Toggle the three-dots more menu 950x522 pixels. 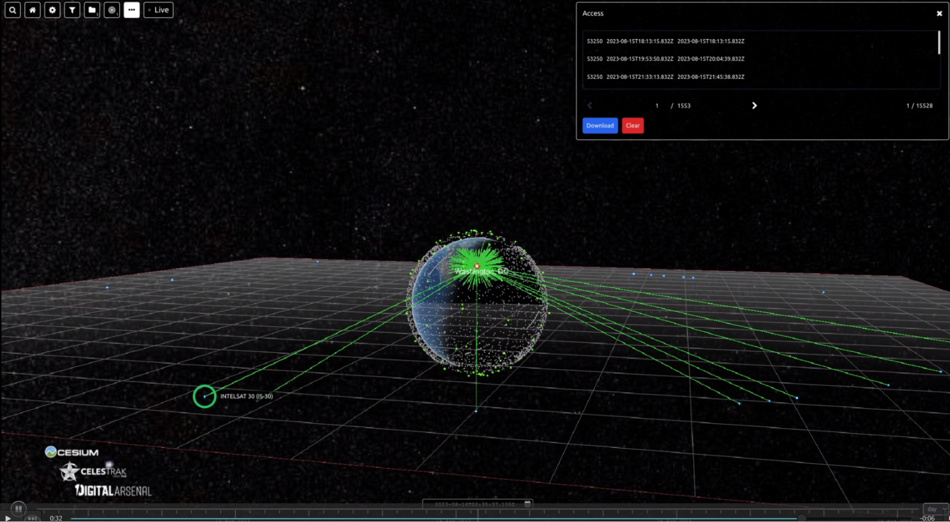pos(132,10)
